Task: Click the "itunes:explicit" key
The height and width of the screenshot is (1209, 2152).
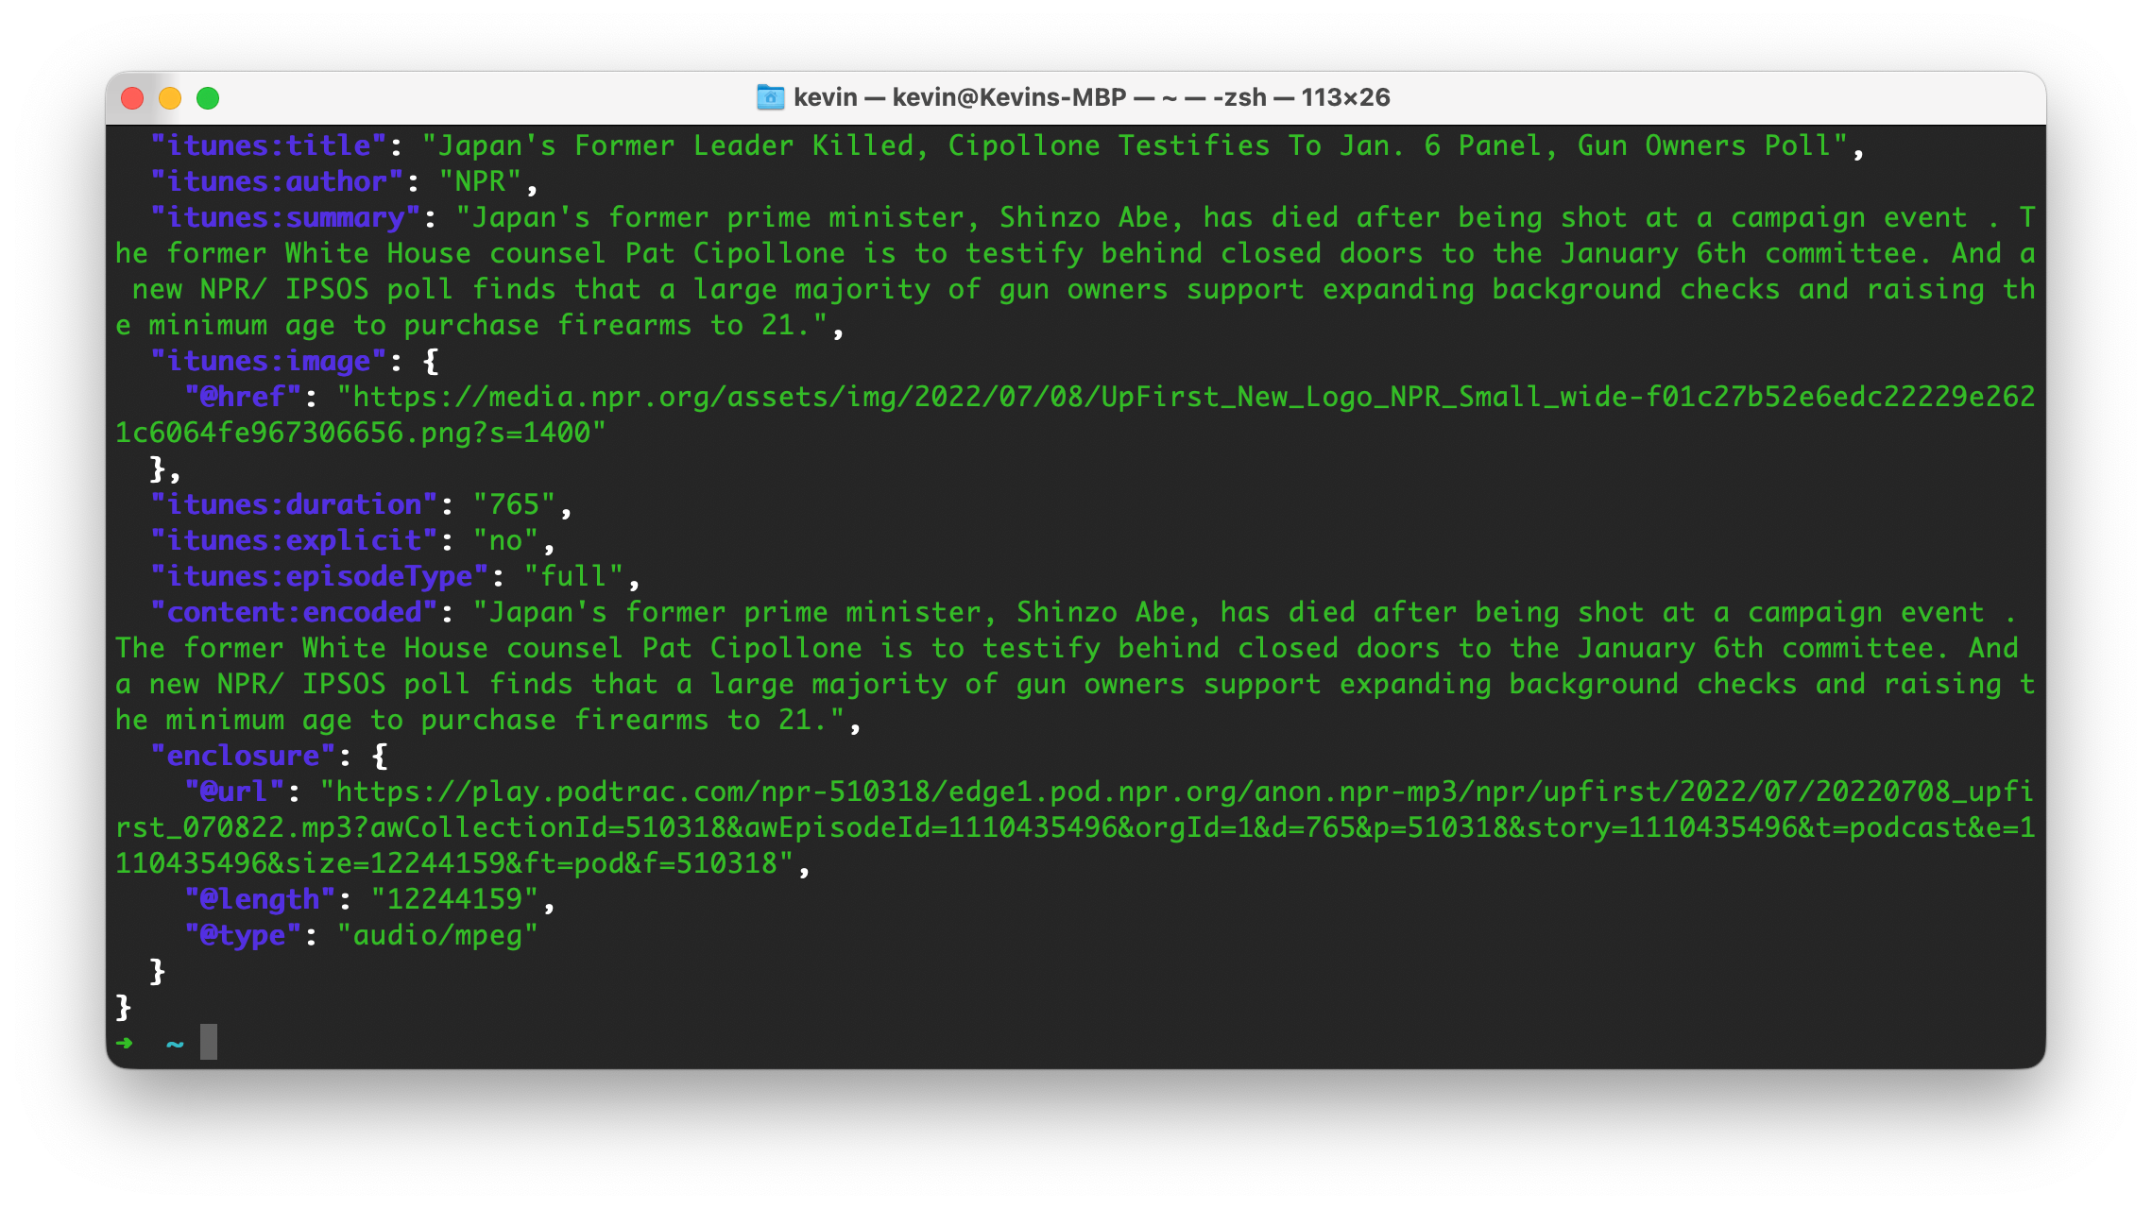Action: pyautogui.click(x=295, y=540)
